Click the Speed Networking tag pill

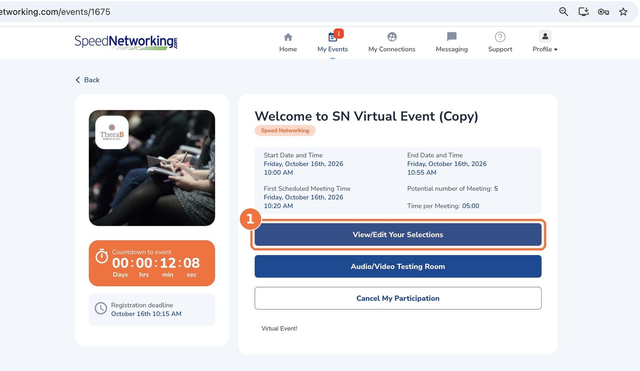click(x=285, y=130)
